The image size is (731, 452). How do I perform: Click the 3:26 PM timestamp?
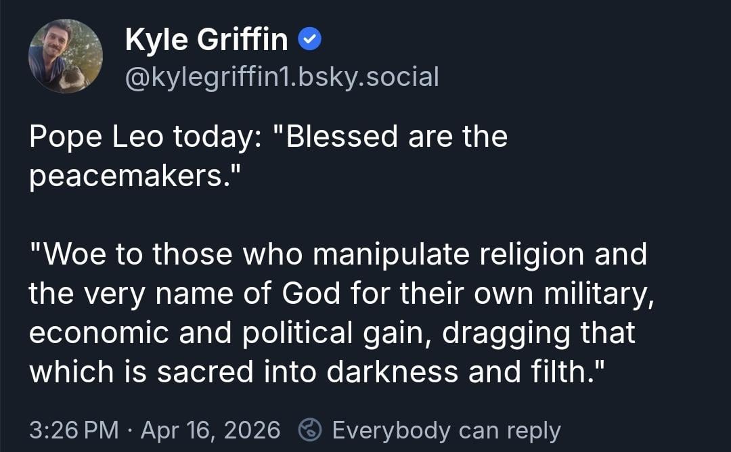[x=74, y=430]
